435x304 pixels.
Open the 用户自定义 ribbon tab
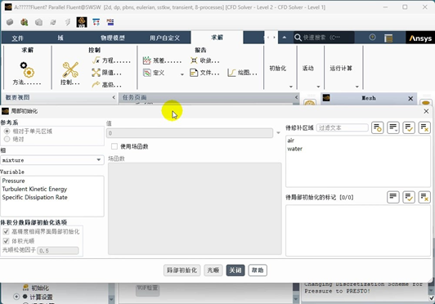(165, 38)
